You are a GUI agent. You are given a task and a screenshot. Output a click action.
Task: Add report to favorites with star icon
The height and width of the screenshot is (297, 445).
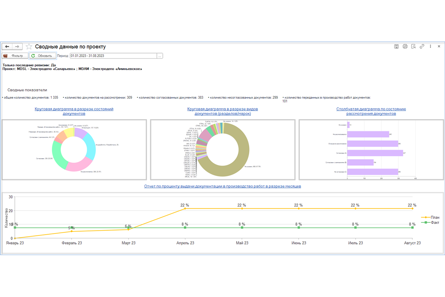pos(29,46)
